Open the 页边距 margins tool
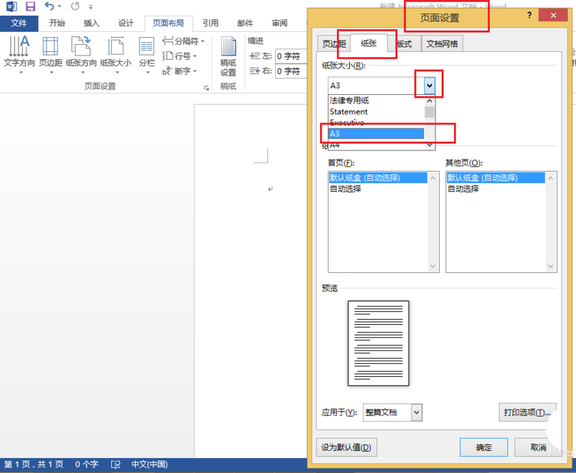Viewport: 576px width, 473px height. [51, 55]
